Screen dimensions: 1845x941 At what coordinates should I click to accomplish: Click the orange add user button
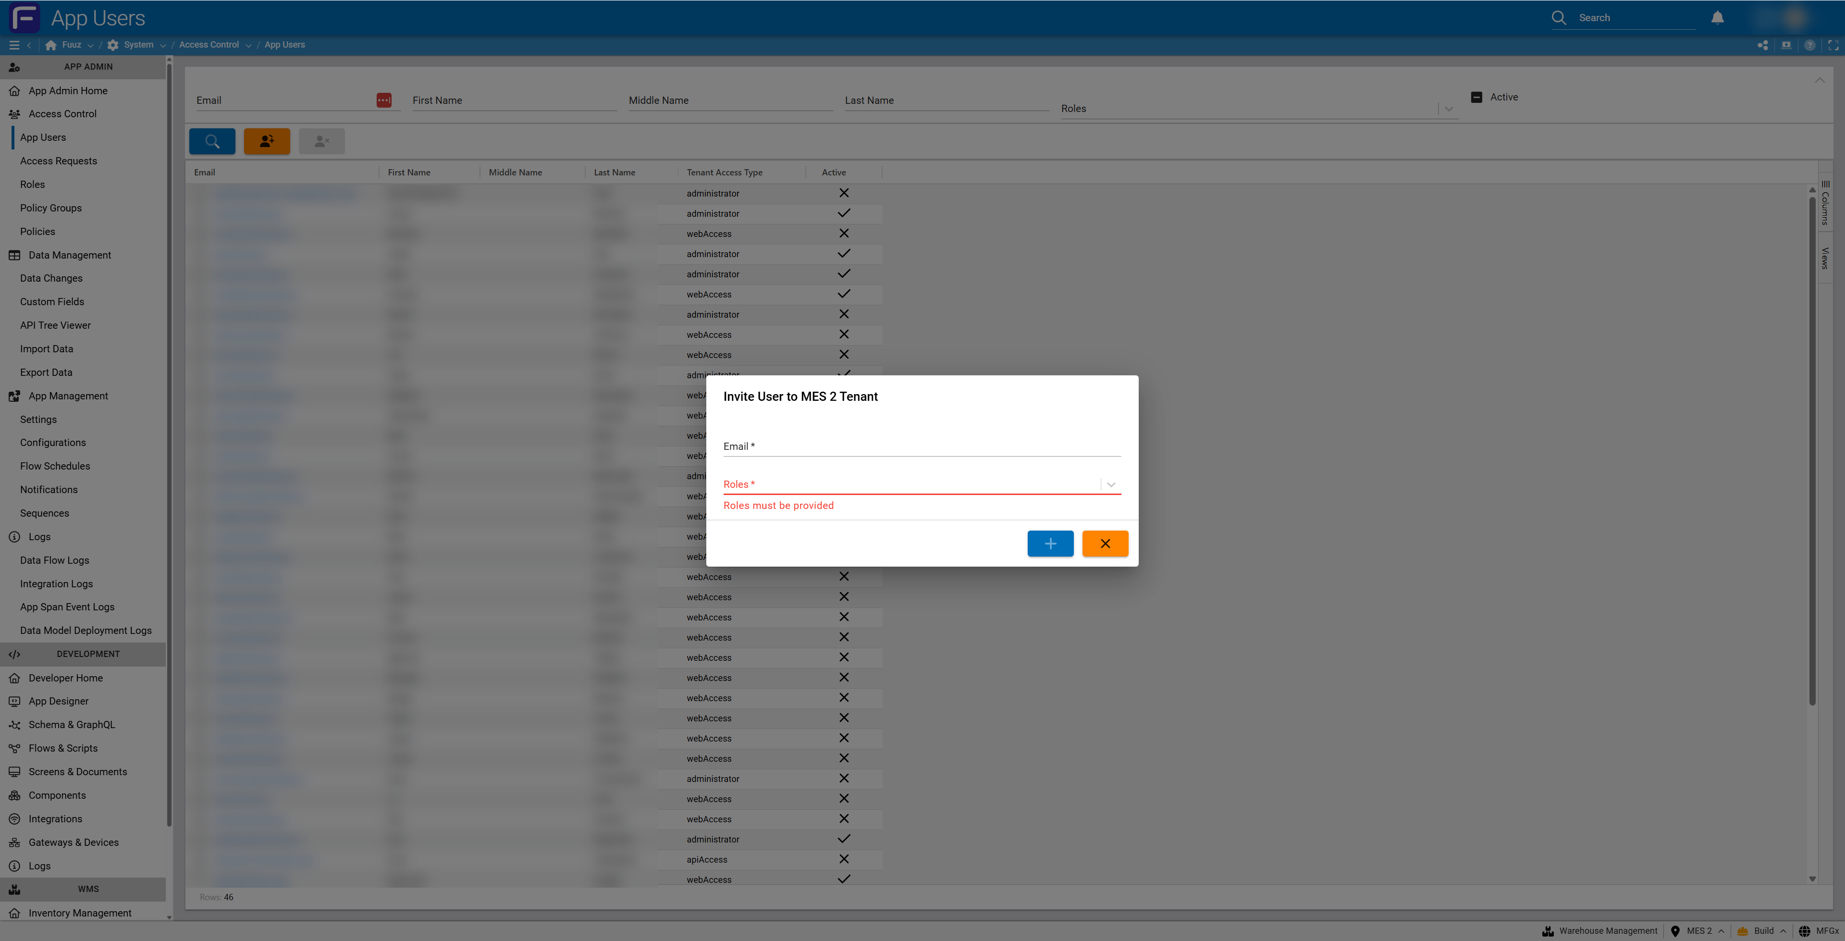coord(267,141)
